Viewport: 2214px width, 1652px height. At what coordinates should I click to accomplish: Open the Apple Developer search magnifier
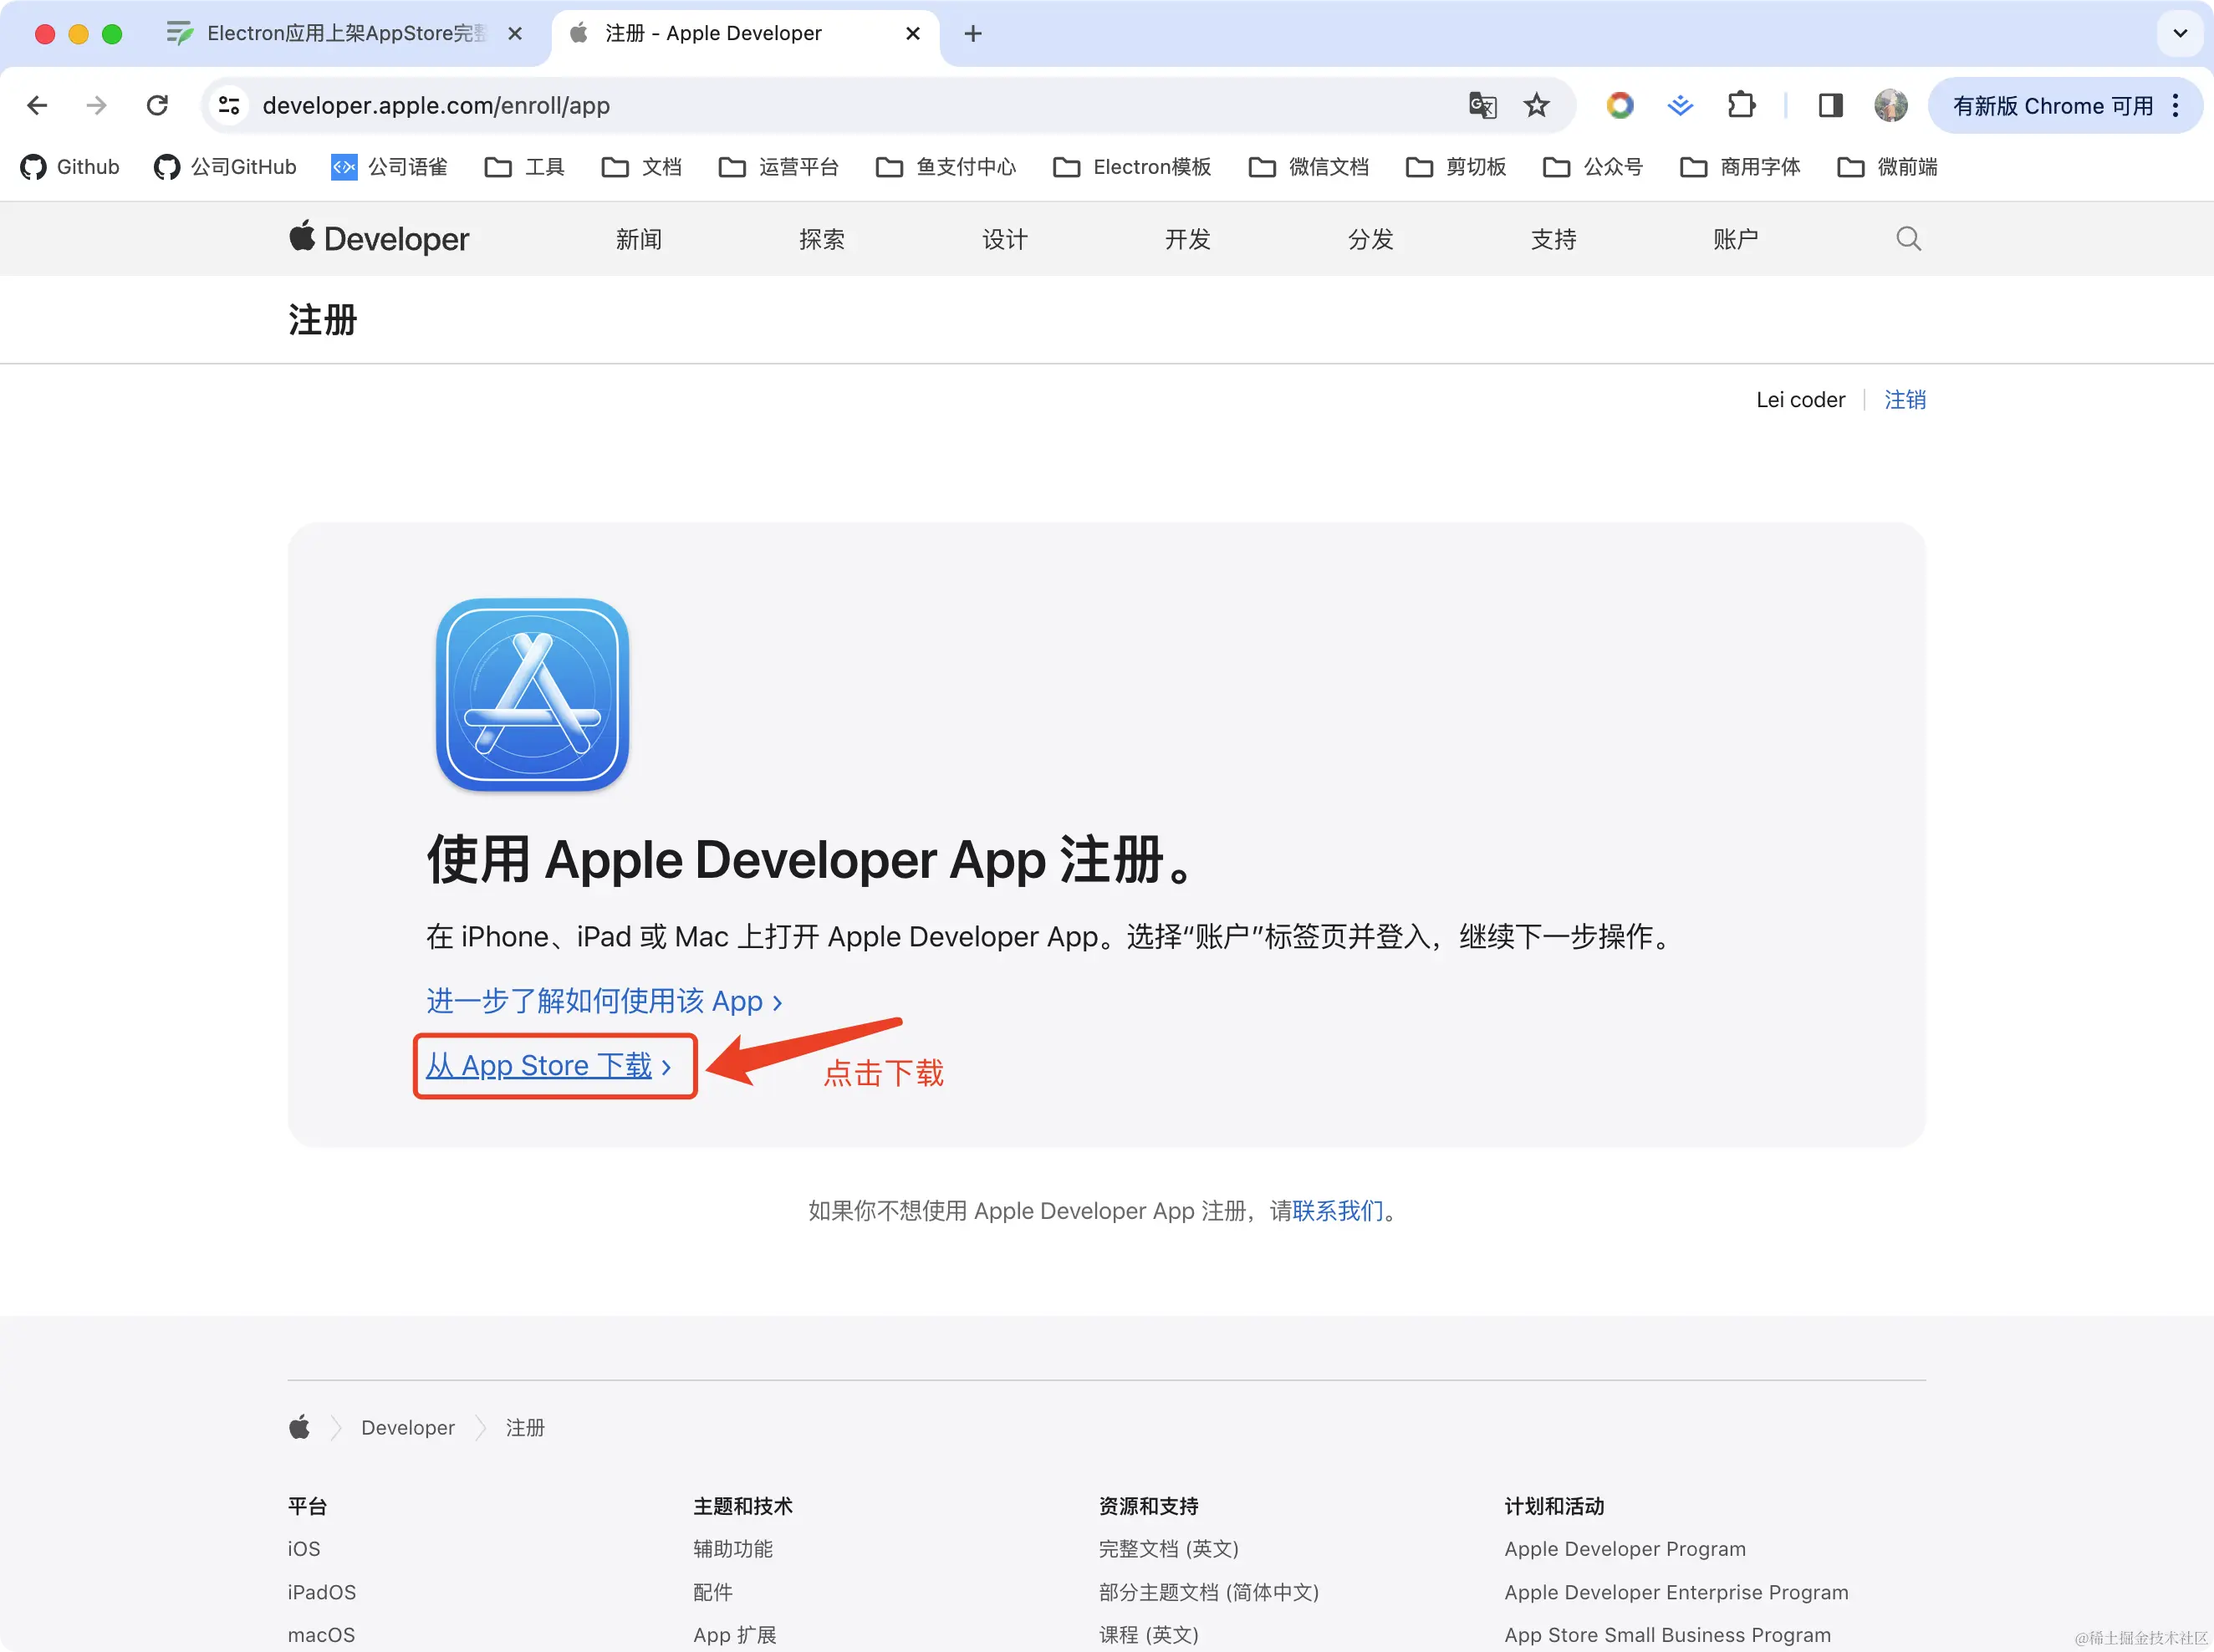[x=1908, y=239]
